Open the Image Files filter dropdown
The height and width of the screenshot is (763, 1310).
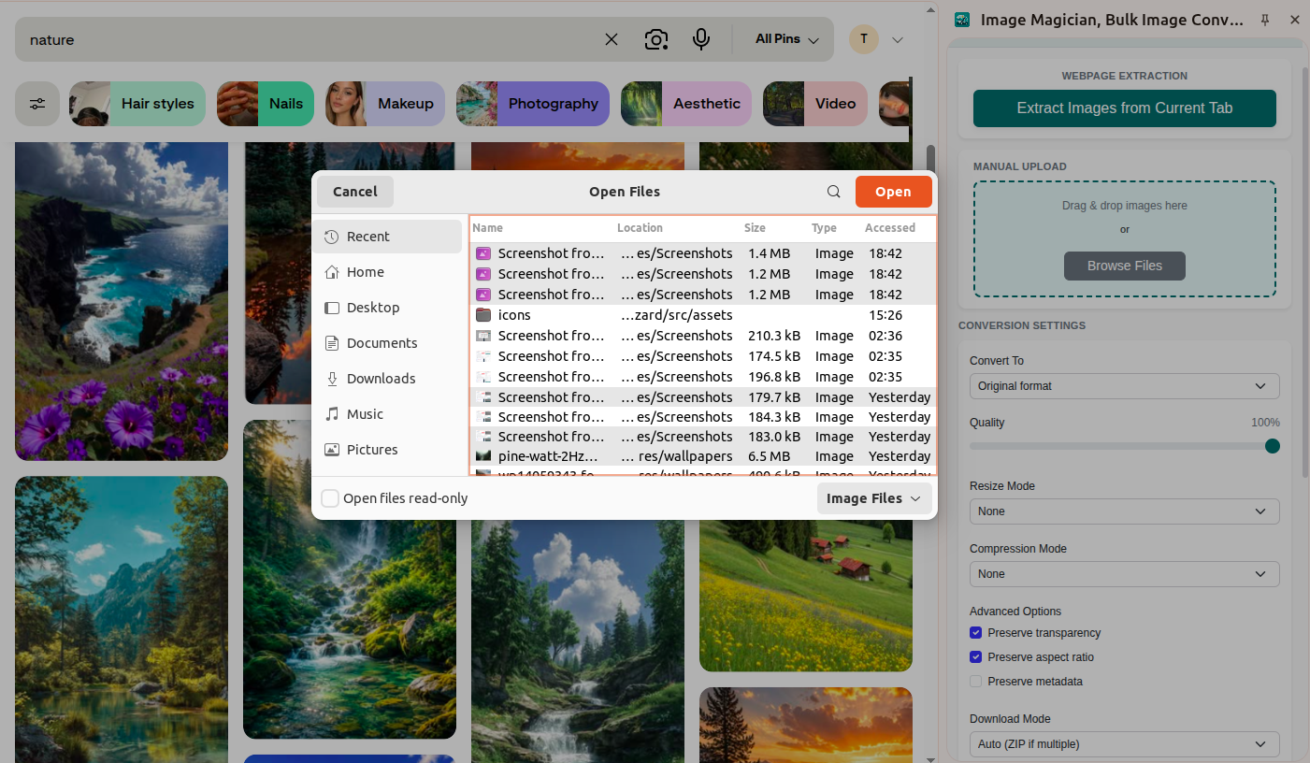tap(874, 498)
